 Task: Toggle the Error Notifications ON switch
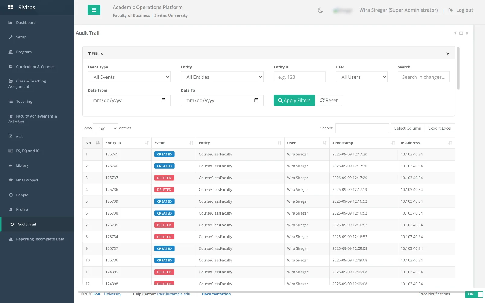coord(474,294)
